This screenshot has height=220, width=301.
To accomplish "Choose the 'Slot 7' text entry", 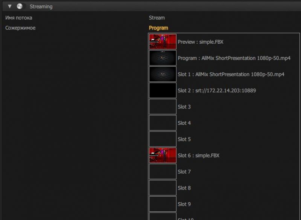I will coord(184,172).
